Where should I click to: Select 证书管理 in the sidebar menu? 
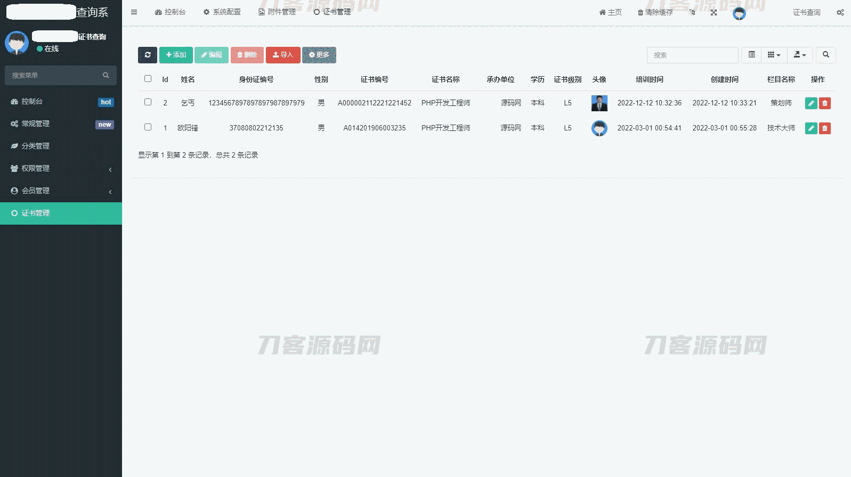61,213
